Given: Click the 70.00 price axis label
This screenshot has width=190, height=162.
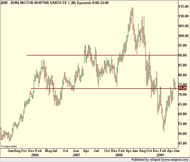Looking at the screenshot, I should 182,94.
